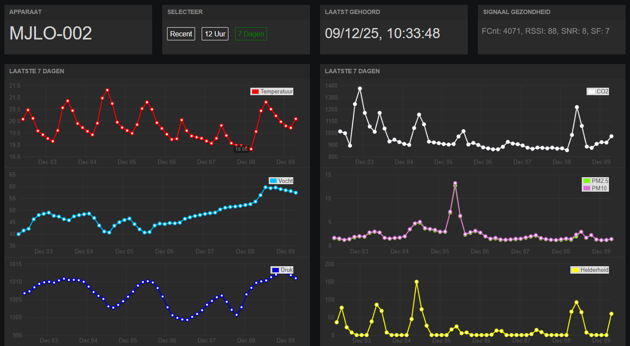
Task: Toggle the Temperatuur series in the legend
Action: click(x=272, y=92)
